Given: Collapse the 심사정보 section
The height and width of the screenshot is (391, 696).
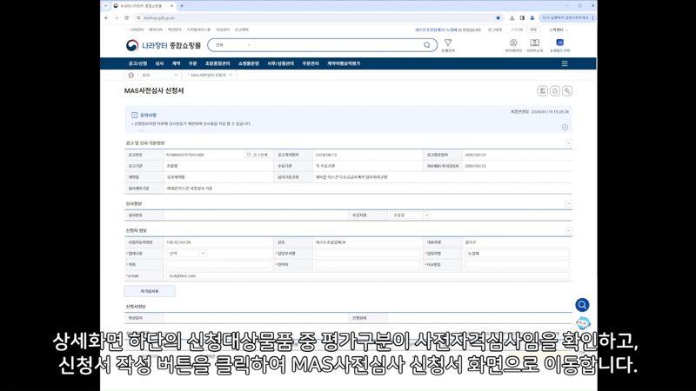Looking at the screenshot, I should pos(568,204).
